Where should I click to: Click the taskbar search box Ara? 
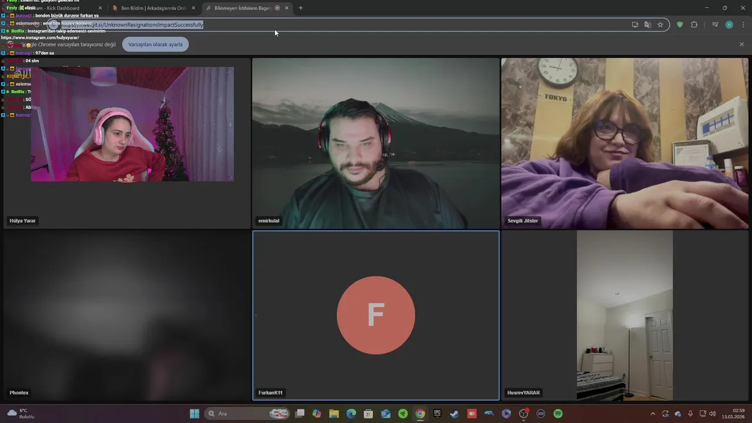point(248,414)
